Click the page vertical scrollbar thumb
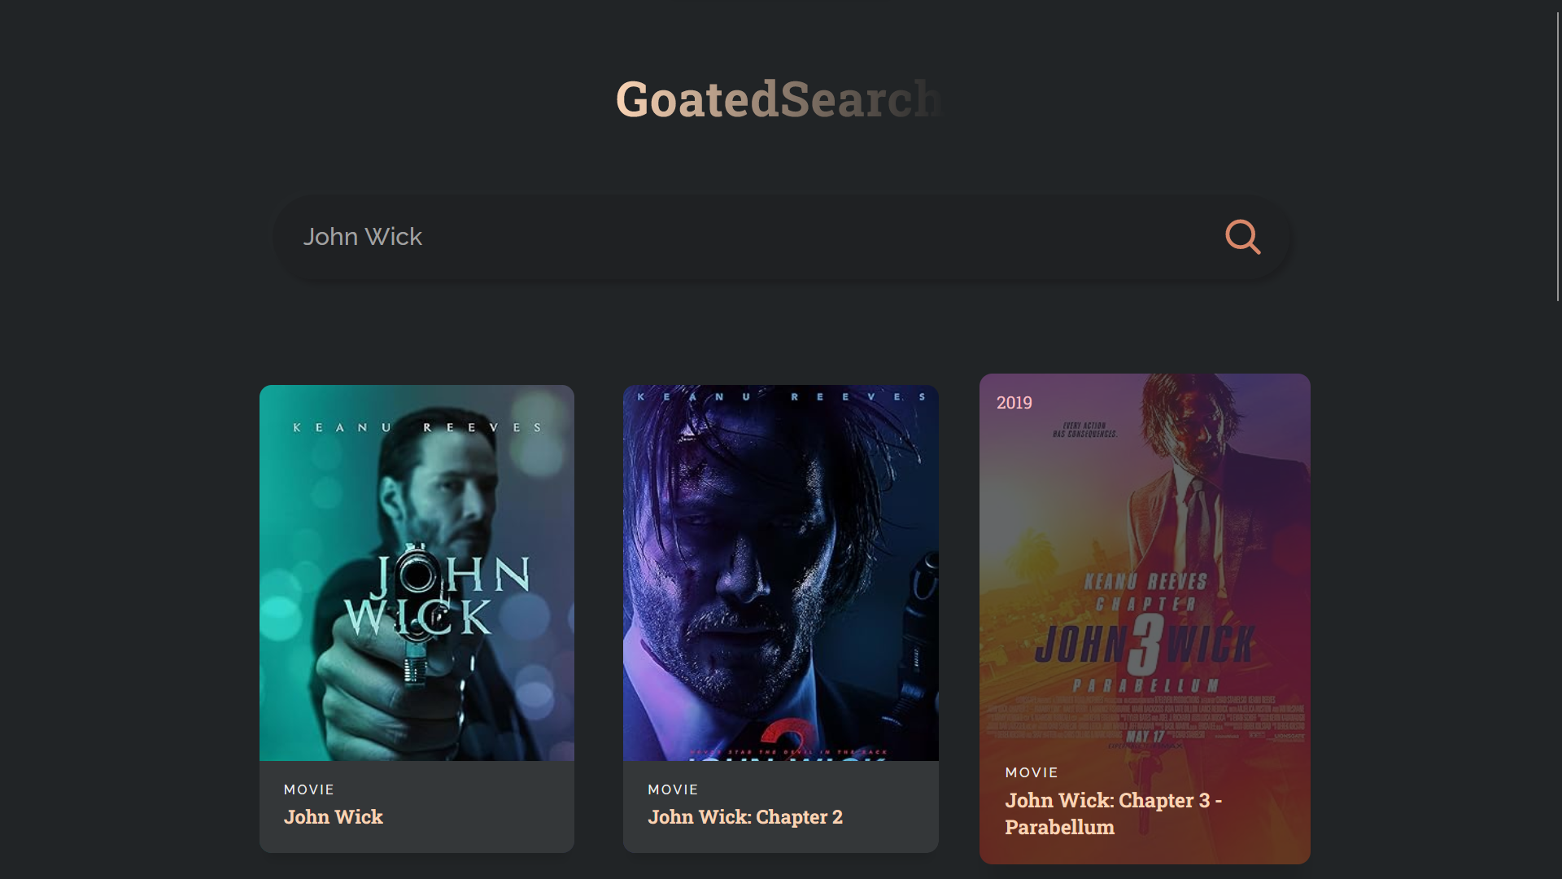 [1558, 155]
